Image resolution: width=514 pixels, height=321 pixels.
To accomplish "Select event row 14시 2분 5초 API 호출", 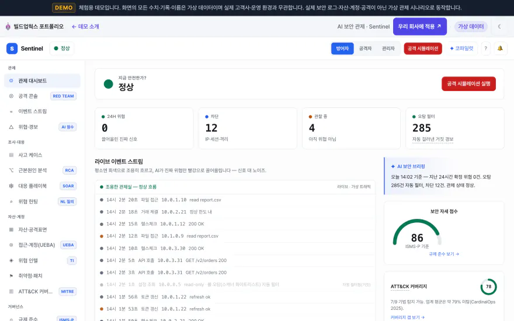I will [x=235, y=260].
